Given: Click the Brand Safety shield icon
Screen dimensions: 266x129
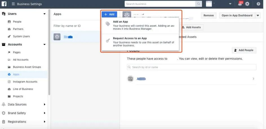Looking at the screenshot, I should [4, 113].
